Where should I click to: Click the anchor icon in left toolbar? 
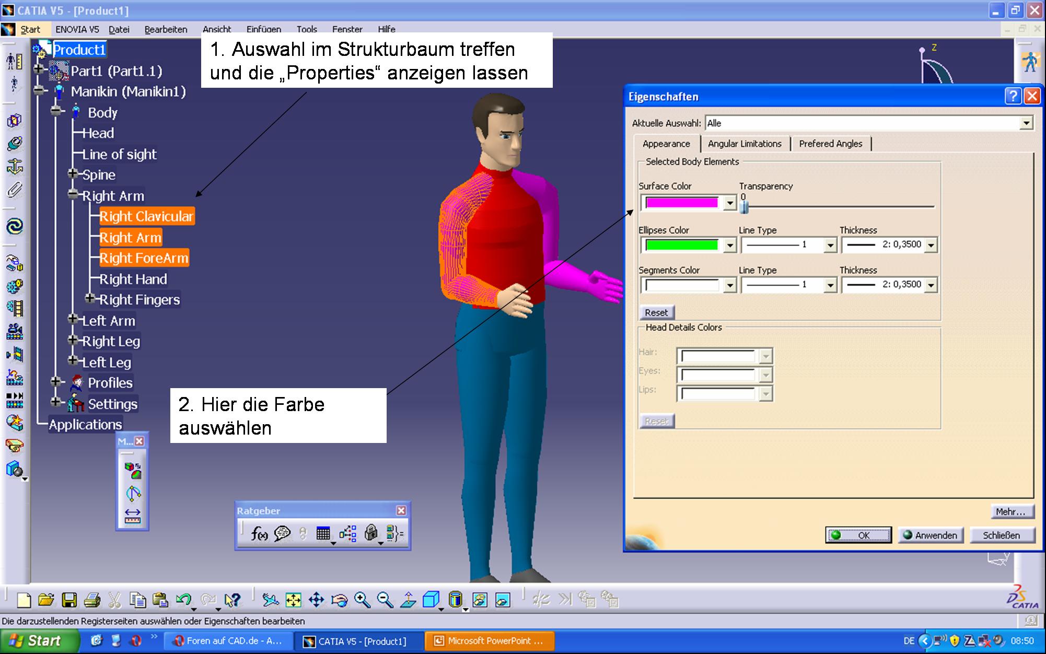point(15,167)
